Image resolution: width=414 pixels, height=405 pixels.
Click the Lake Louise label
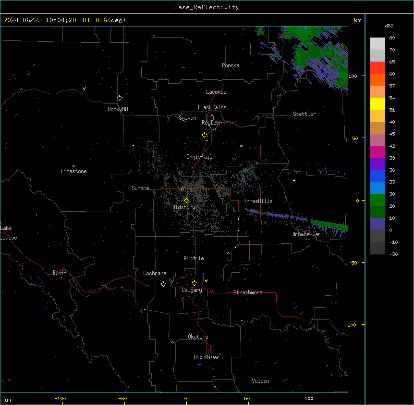point(9,233)
